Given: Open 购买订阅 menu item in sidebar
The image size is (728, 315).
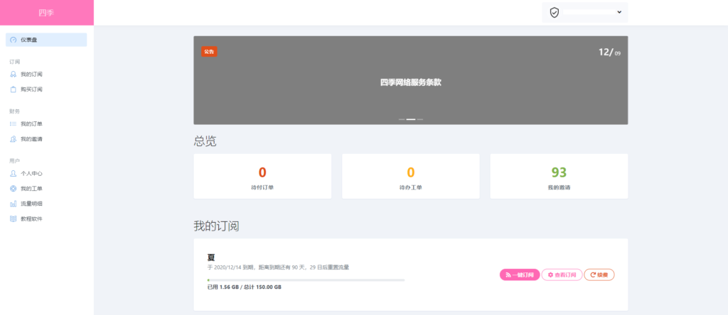Looking at the screenshot, I should point(31,89).
